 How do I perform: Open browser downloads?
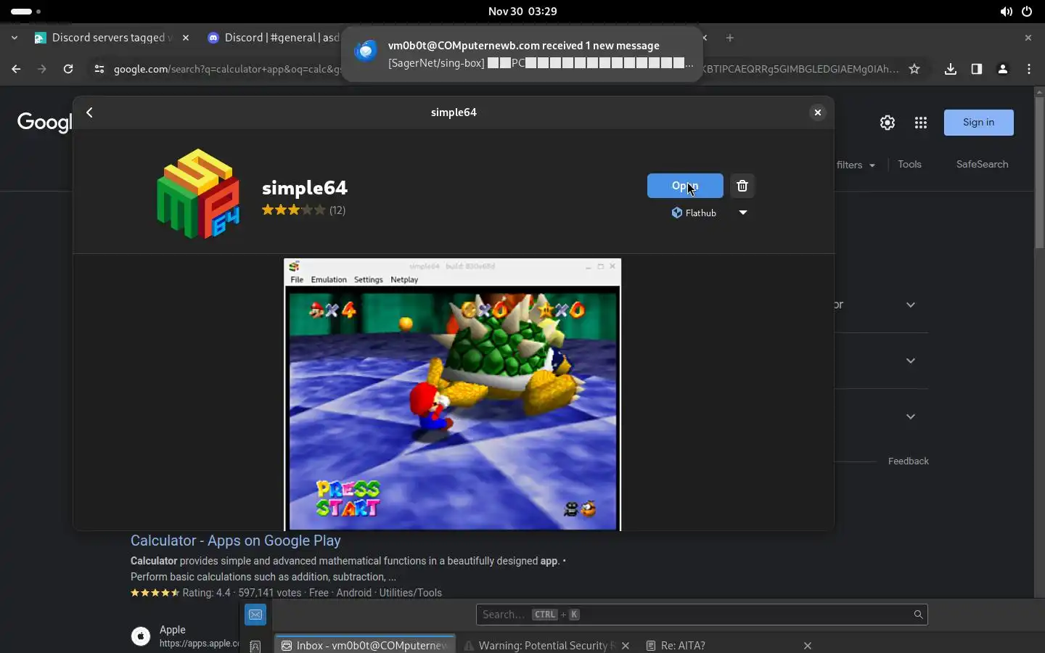[x=951, y=69]
